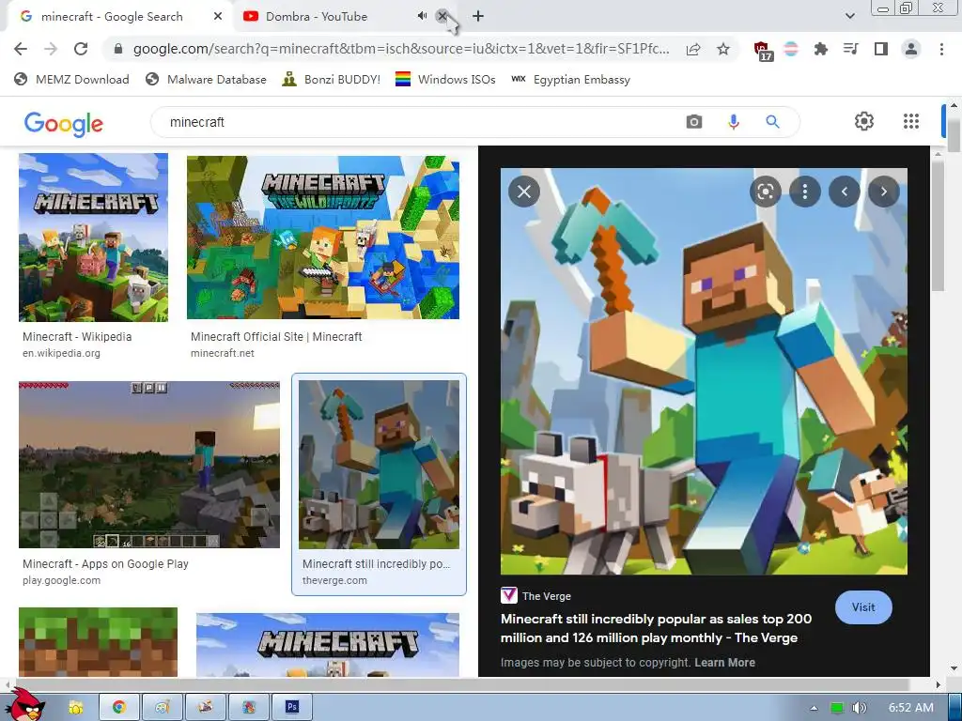Switch to the Dombra - YouTube tab
This screenshot has width=962, height=721.
pos(325,17)
